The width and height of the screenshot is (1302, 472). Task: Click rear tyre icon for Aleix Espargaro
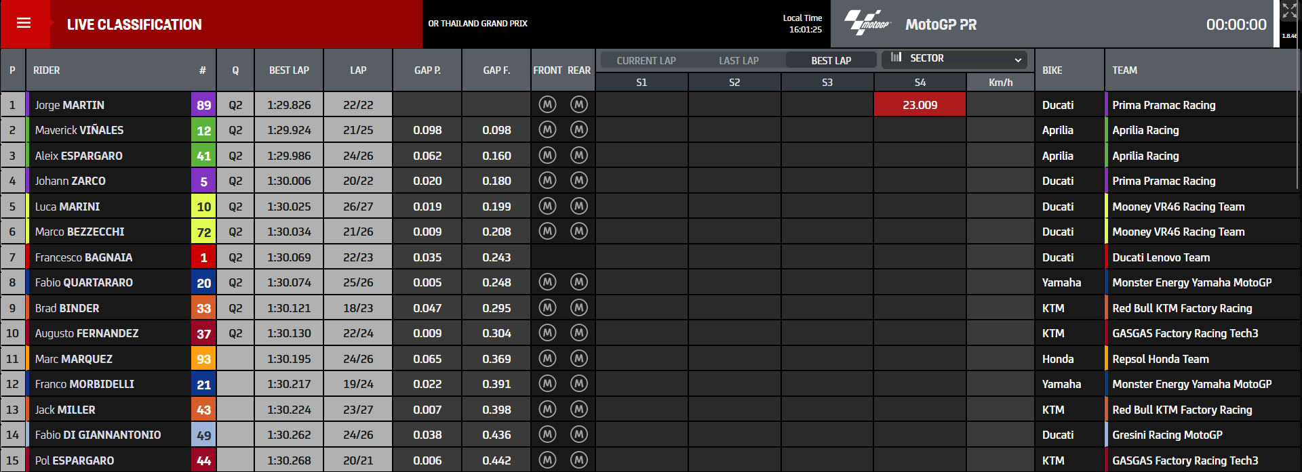(x=578, y=155)
